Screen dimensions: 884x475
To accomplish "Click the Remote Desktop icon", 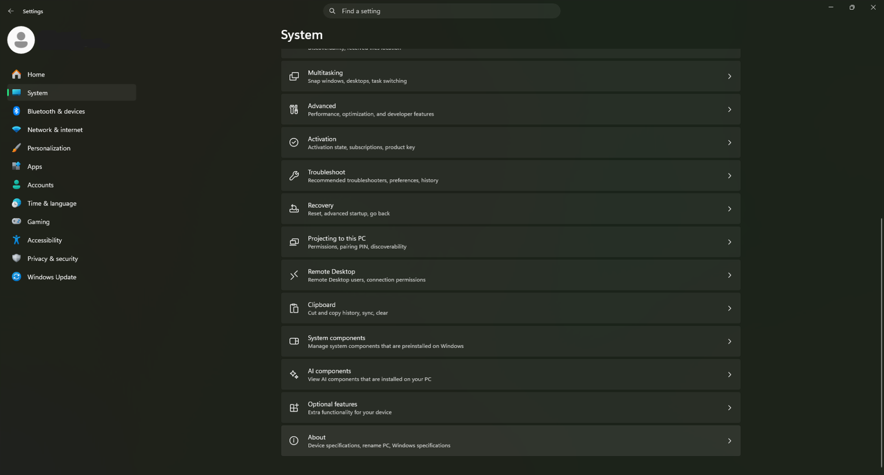I will coord(294,275).
